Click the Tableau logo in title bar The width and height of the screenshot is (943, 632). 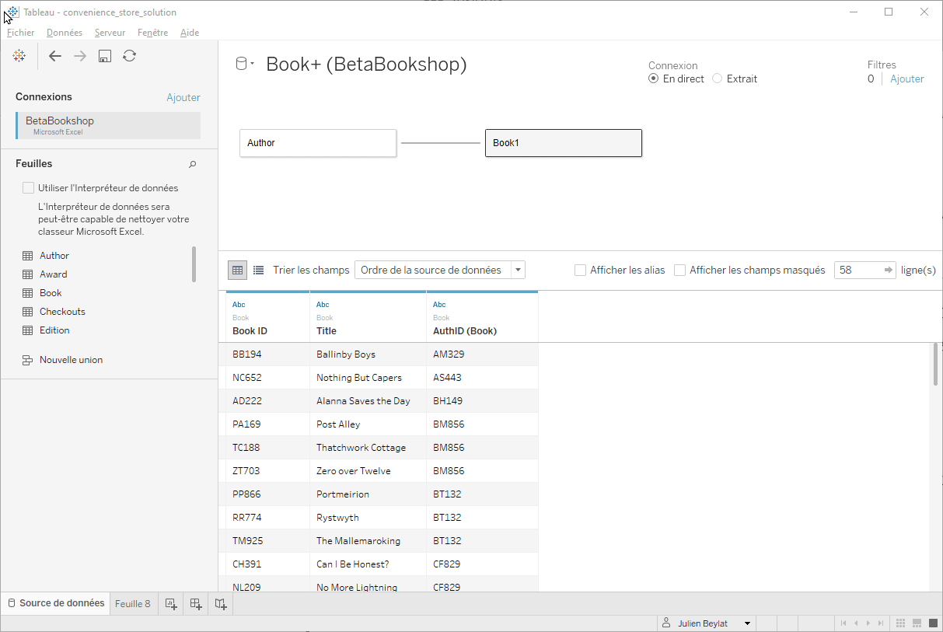pos(12,12)
